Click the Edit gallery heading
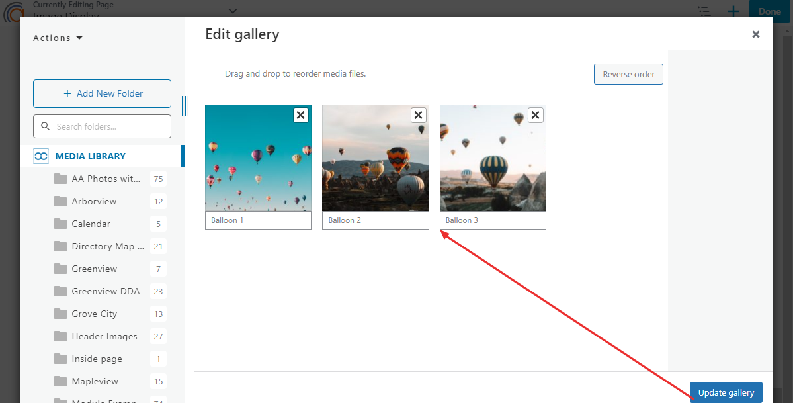The image size is (793, 403). click(242, 34)
